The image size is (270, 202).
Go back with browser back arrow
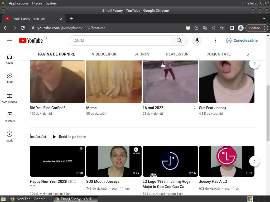click(6, 28)
